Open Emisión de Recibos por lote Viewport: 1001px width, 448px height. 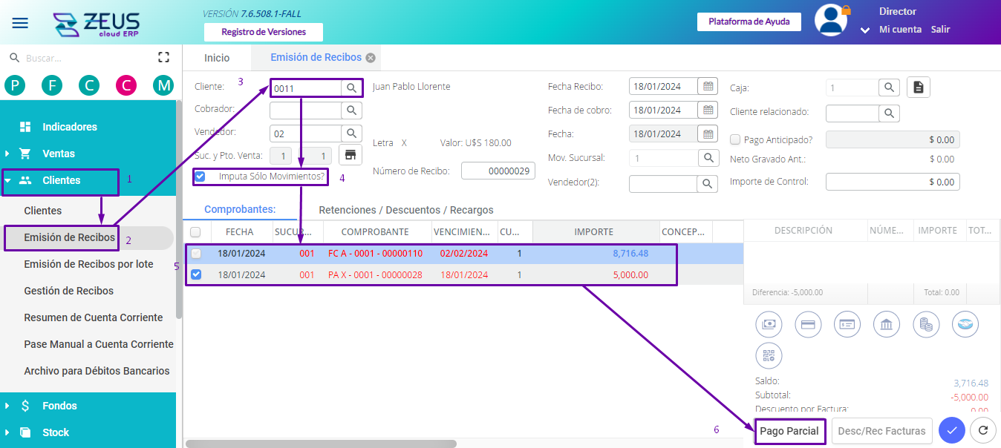pyautogui.click(x=88, y=264)
